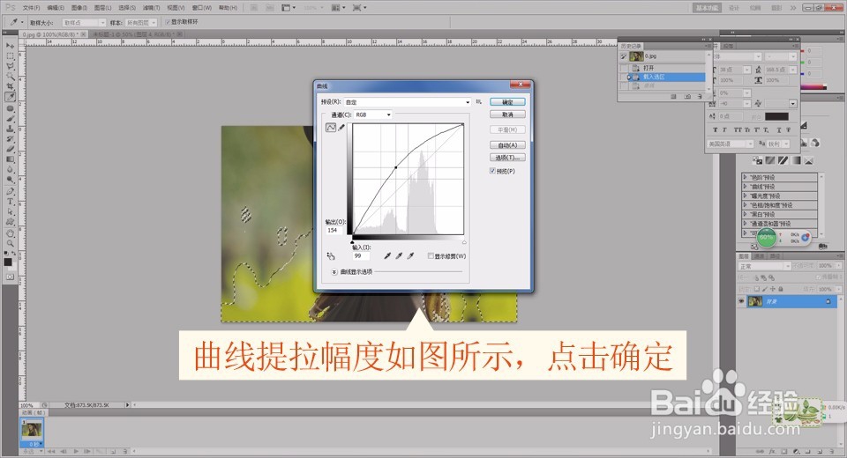This screenshot has width=847, height=458.
Task: Select the Clone Stamp tool
Action: coord(10,129)
